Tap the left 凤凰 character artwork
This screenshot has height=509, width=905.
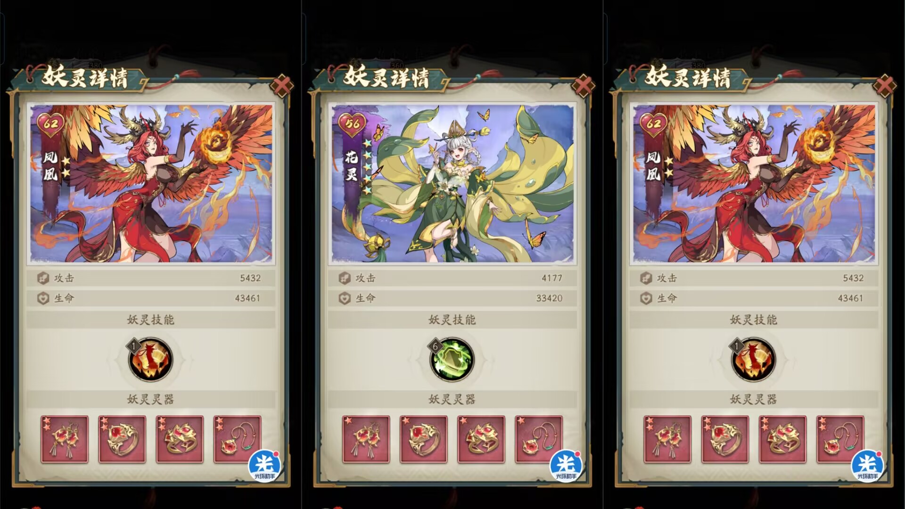151,183
